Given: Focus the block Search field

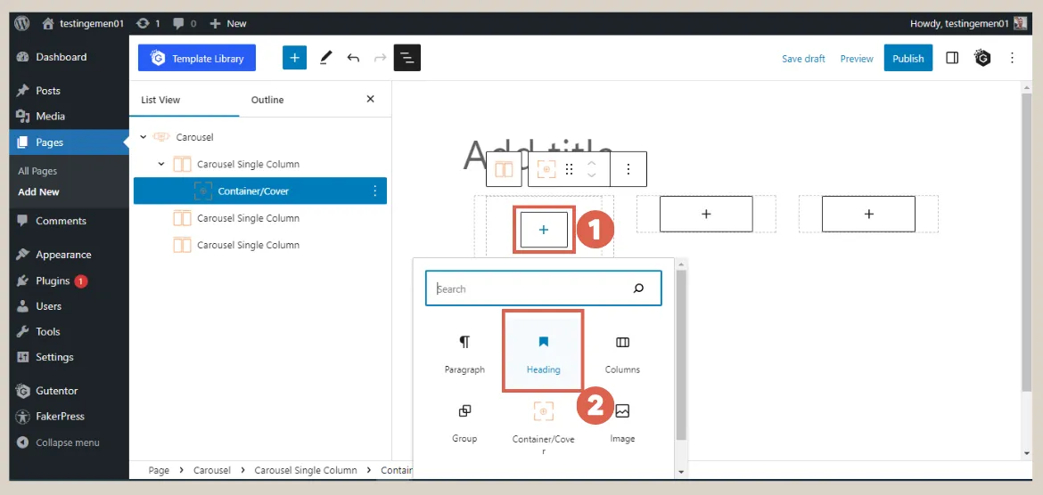Looking at the screenshot, I should pyautogui.click(x=531, y=288).
